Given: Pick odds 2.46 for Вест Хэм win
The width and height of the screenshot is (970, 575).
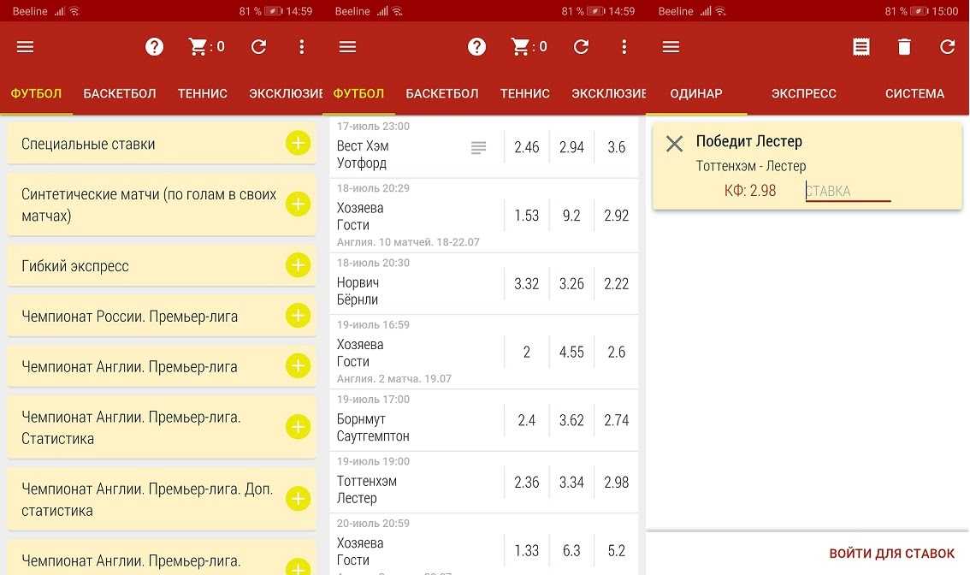Looking at the screenshot, I should [x=526, y=147].
